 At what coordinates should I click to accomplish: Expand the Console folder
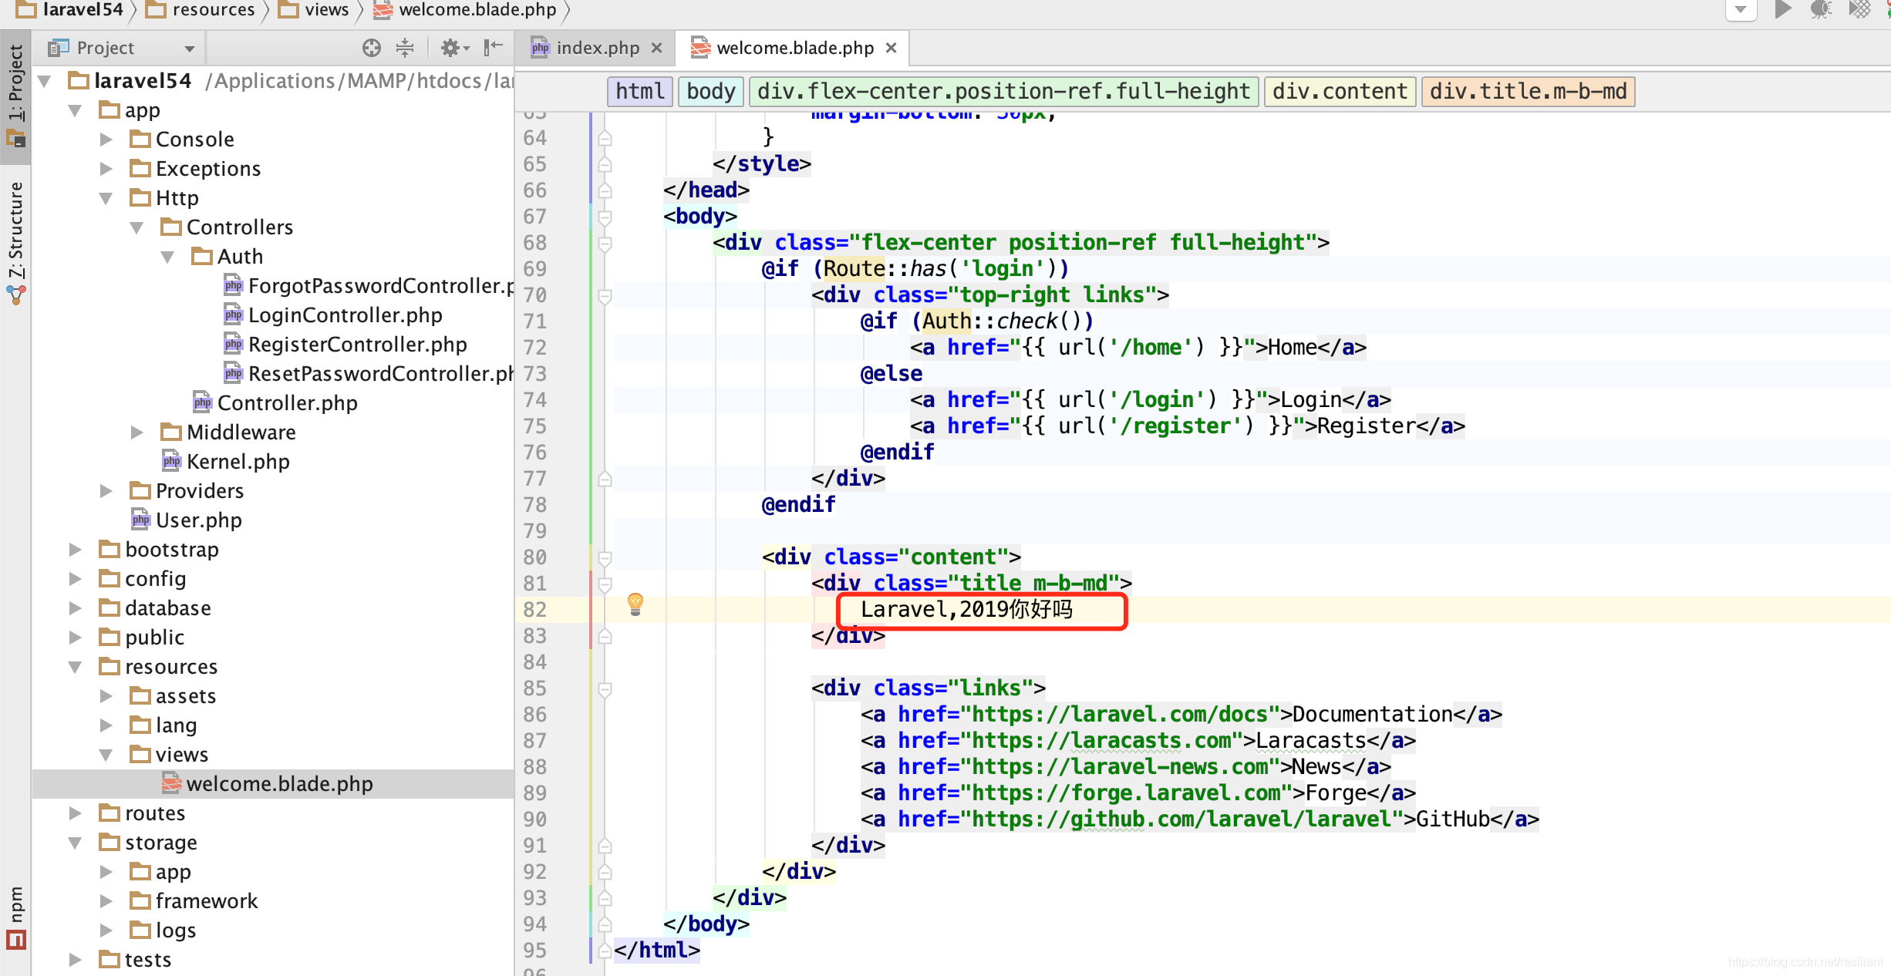[x=106, y=140]
